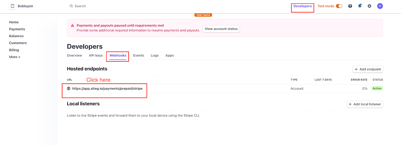Open the app.alteg.io Stripe endpoint URL
The image size is (401, 145).
pyautogui.click(x=107, y=88)
